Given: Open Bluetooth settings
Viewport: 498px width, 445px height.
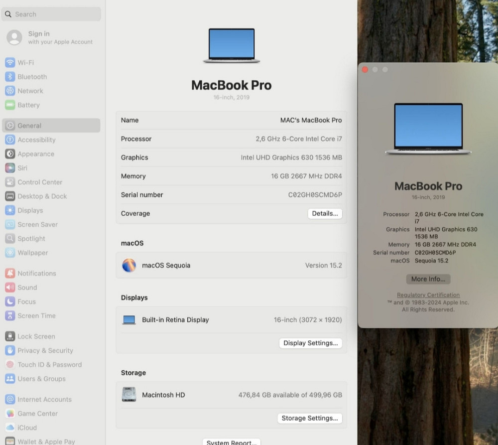Looking at the screenshot, I should [33, 77].
